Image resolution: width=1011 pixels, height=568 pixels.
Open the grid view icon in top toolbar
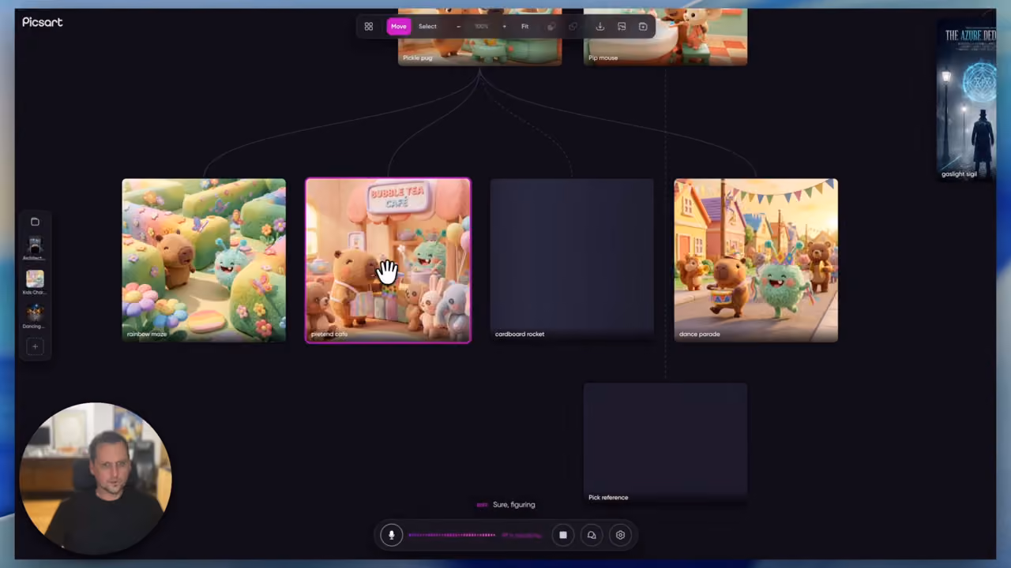click(x=368, y=27)
